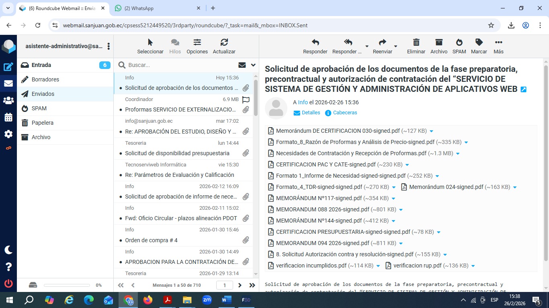Click the Eliminar trash icon in toolbar
This screenshot has width=549, height=308.
[x=416, y=43]
